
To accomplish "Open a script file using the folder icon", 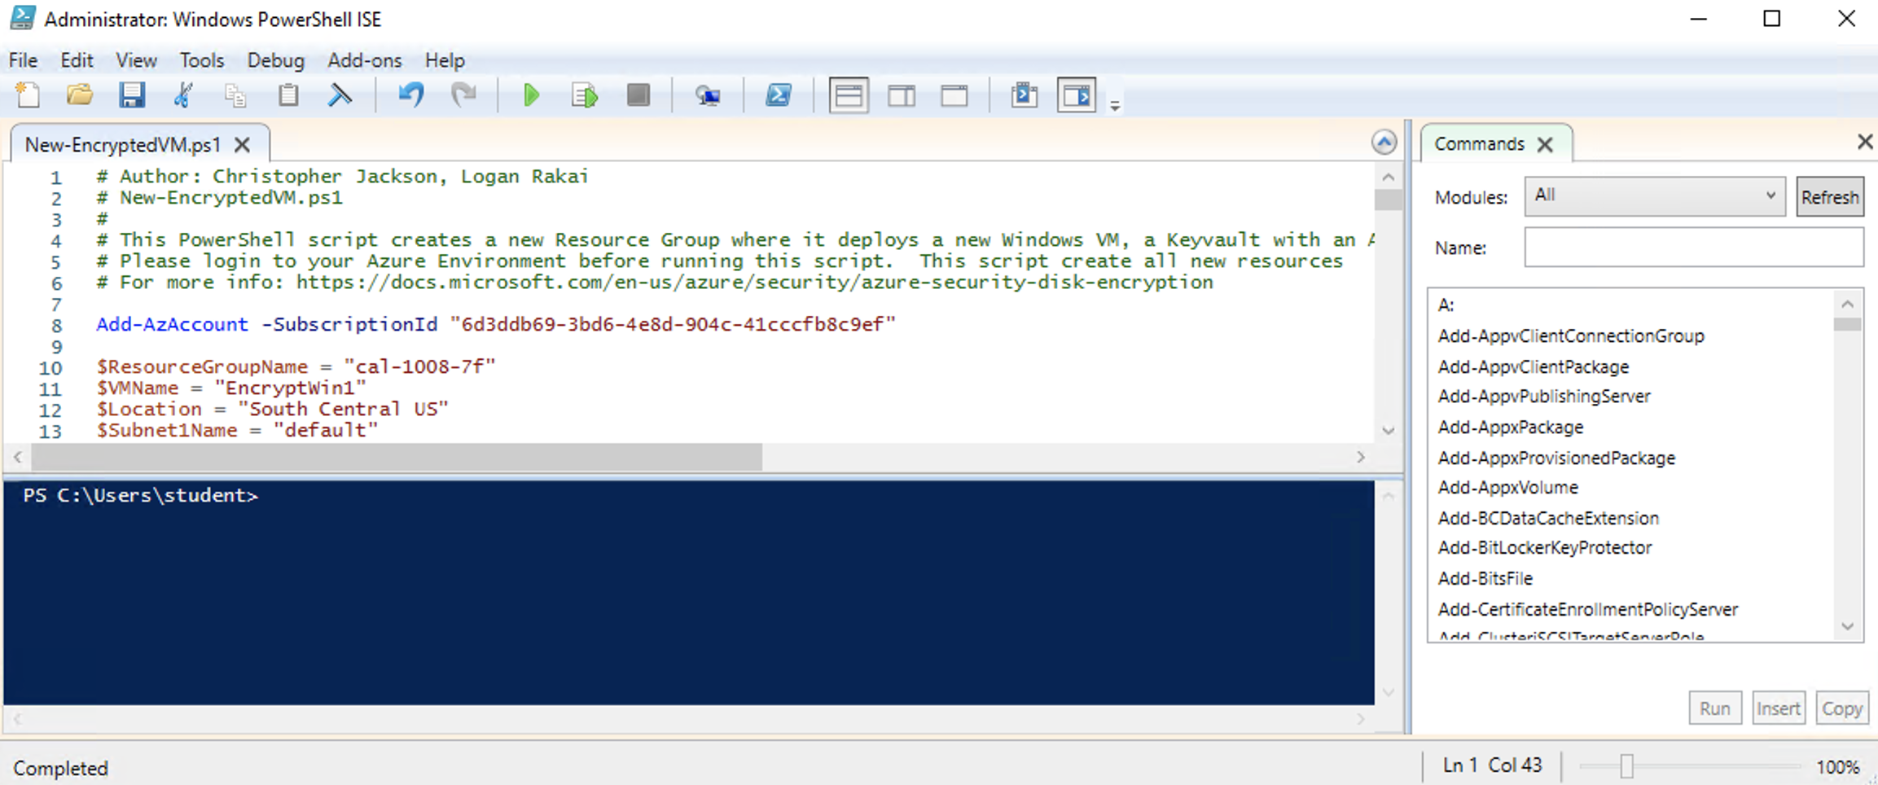I will 80,96.
